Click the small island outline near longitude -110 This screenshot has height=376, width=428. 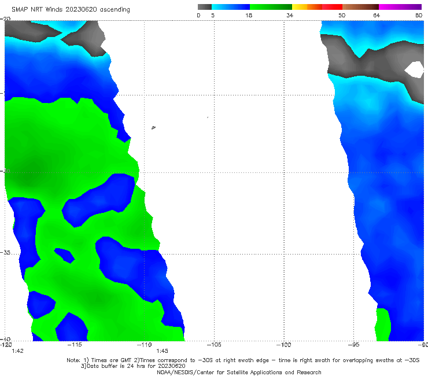153,127
